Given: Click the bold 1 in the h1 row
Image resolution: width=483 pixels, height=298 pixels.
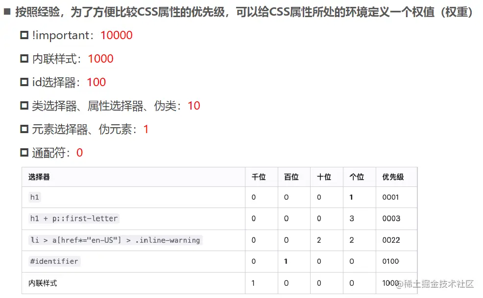Looking at the screenshot, I should [x=351, y=197].
